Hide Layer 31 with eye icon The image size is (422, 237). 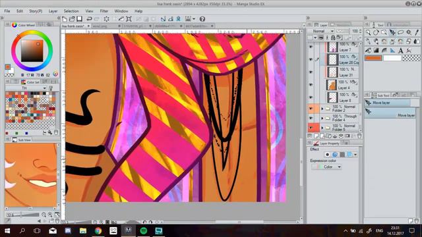point(311,72)
